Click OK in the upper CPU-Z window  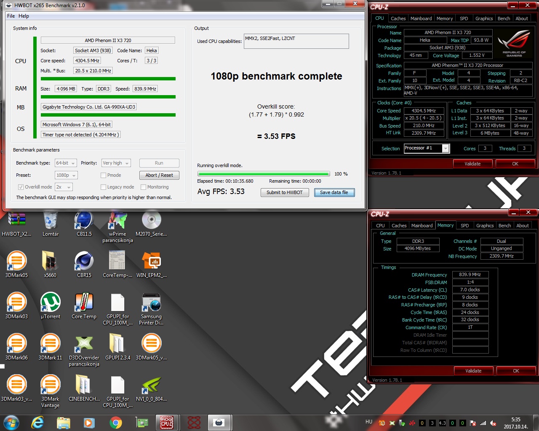click(515, 164)
